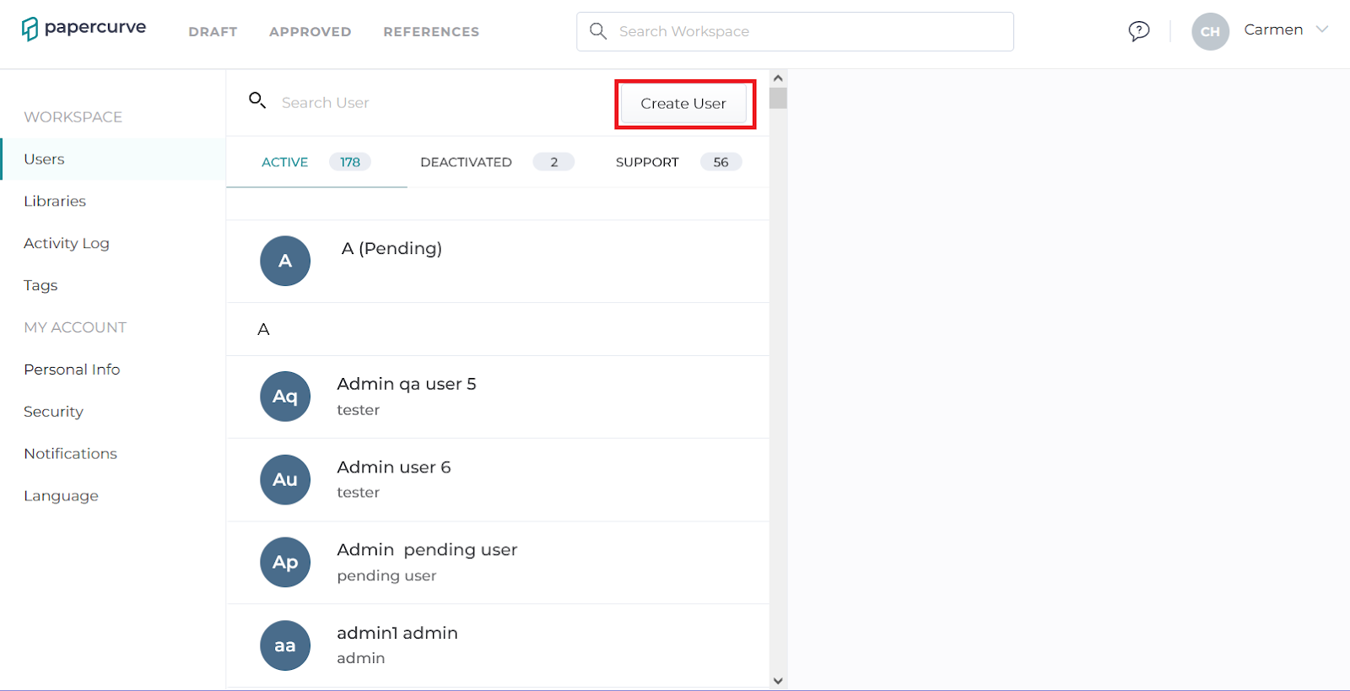
Task: Click the Au avatar for Admin user 6
Action: [x=285, y=479]
